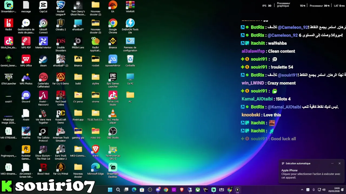Open the Epic Games Launcher icon
The width and height of the screenshot is (346, 194).
pos(113,80)
